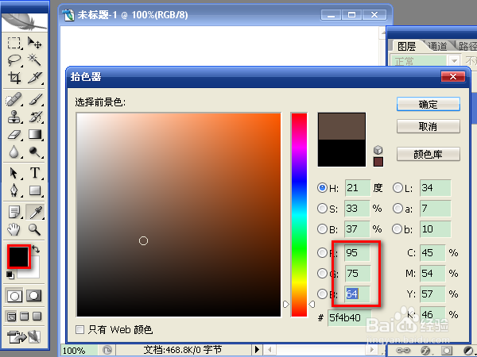The width and height of the screenshot is (477, 357).
Task: Select the G green radio button
Action: tap(322, 273)
